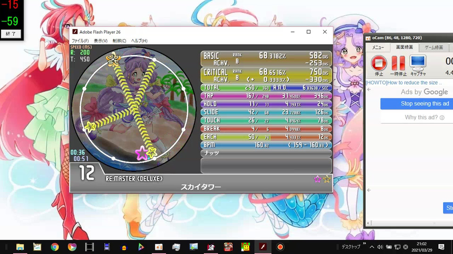Click the TOTAL 250/360 stats row
453x254 pixels.
pos(266,87)
